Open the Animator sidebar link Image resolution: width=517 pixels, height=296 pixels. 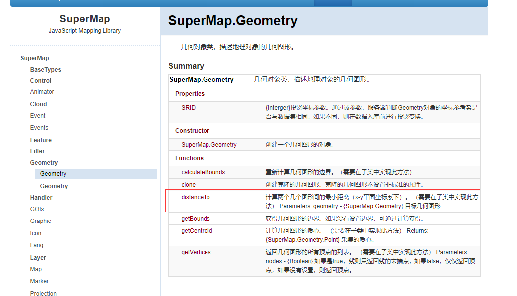42,92
